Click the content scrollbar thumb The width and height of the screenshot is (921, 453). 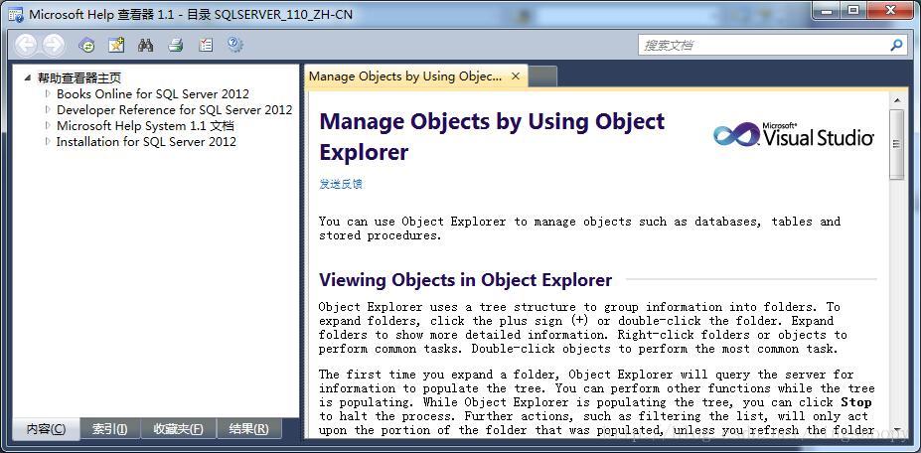[896, 144]
